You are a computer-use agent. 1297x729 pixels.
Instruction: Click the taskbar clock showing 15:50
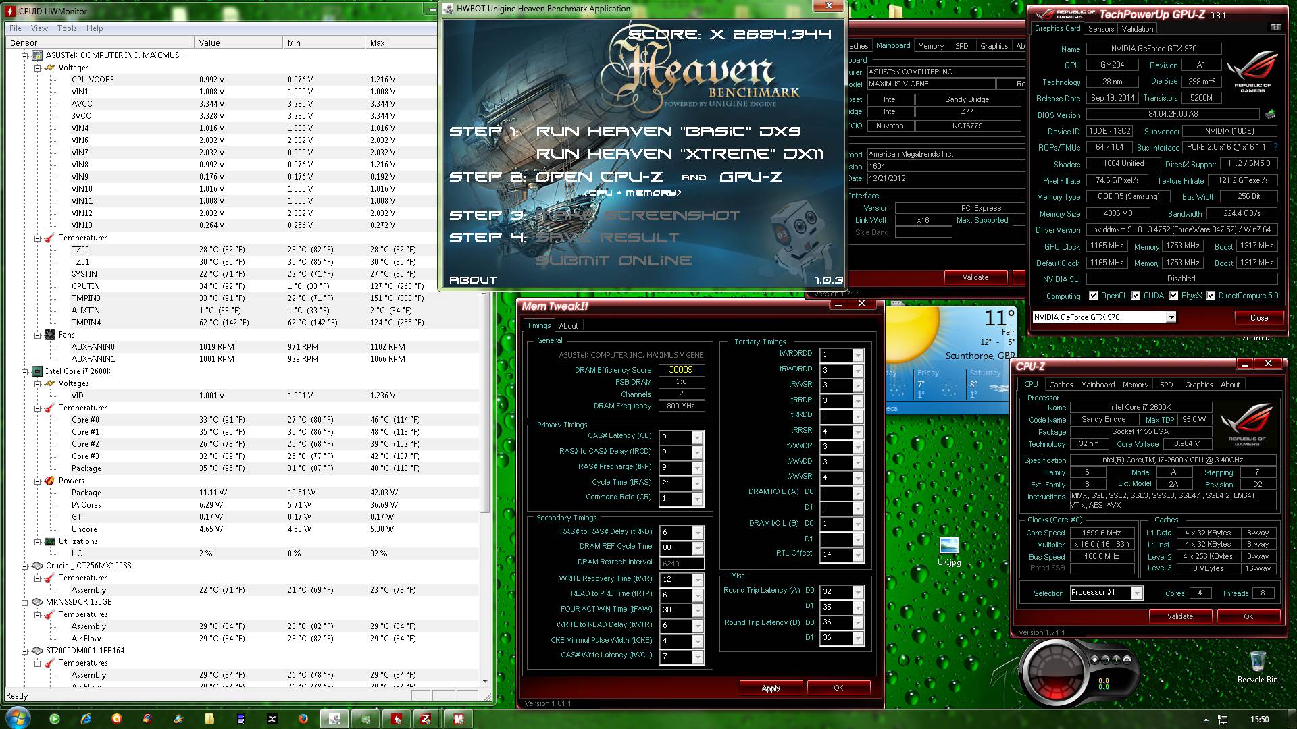point(1259,720)
